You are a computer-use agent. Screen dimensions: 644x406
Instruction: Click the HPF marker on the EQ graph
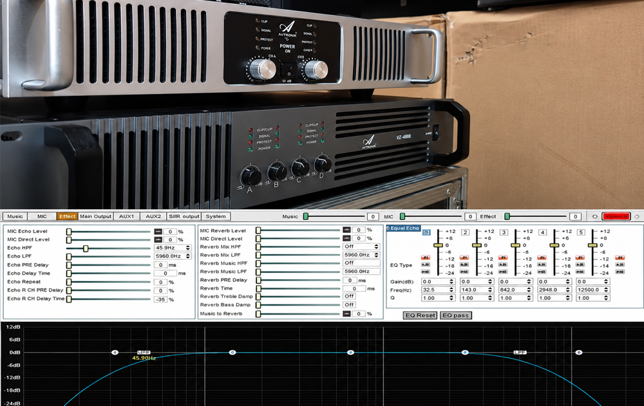tap(144, 352)
